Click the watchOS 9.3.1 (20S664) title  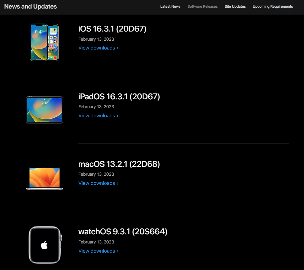(123, 232)
